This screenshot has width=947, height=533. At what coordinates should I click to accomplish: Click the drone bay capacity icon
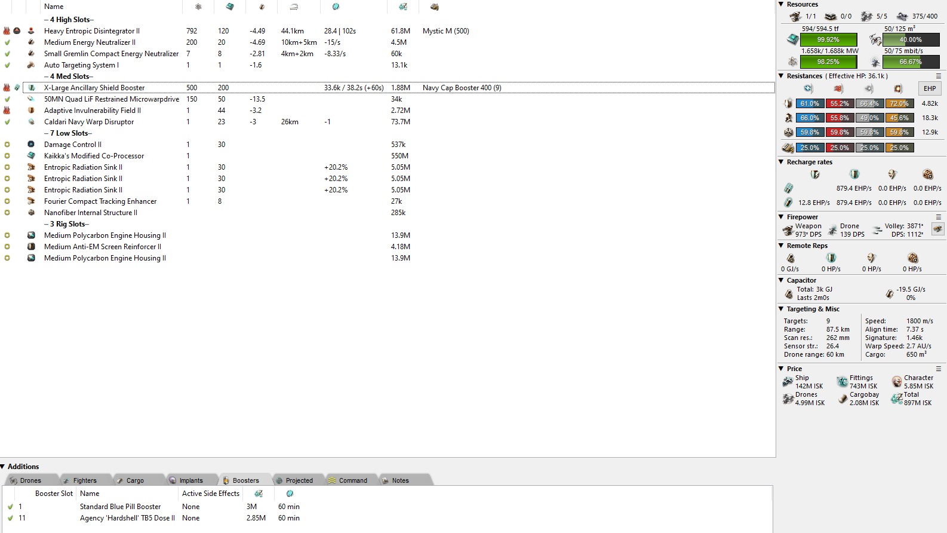875,39
